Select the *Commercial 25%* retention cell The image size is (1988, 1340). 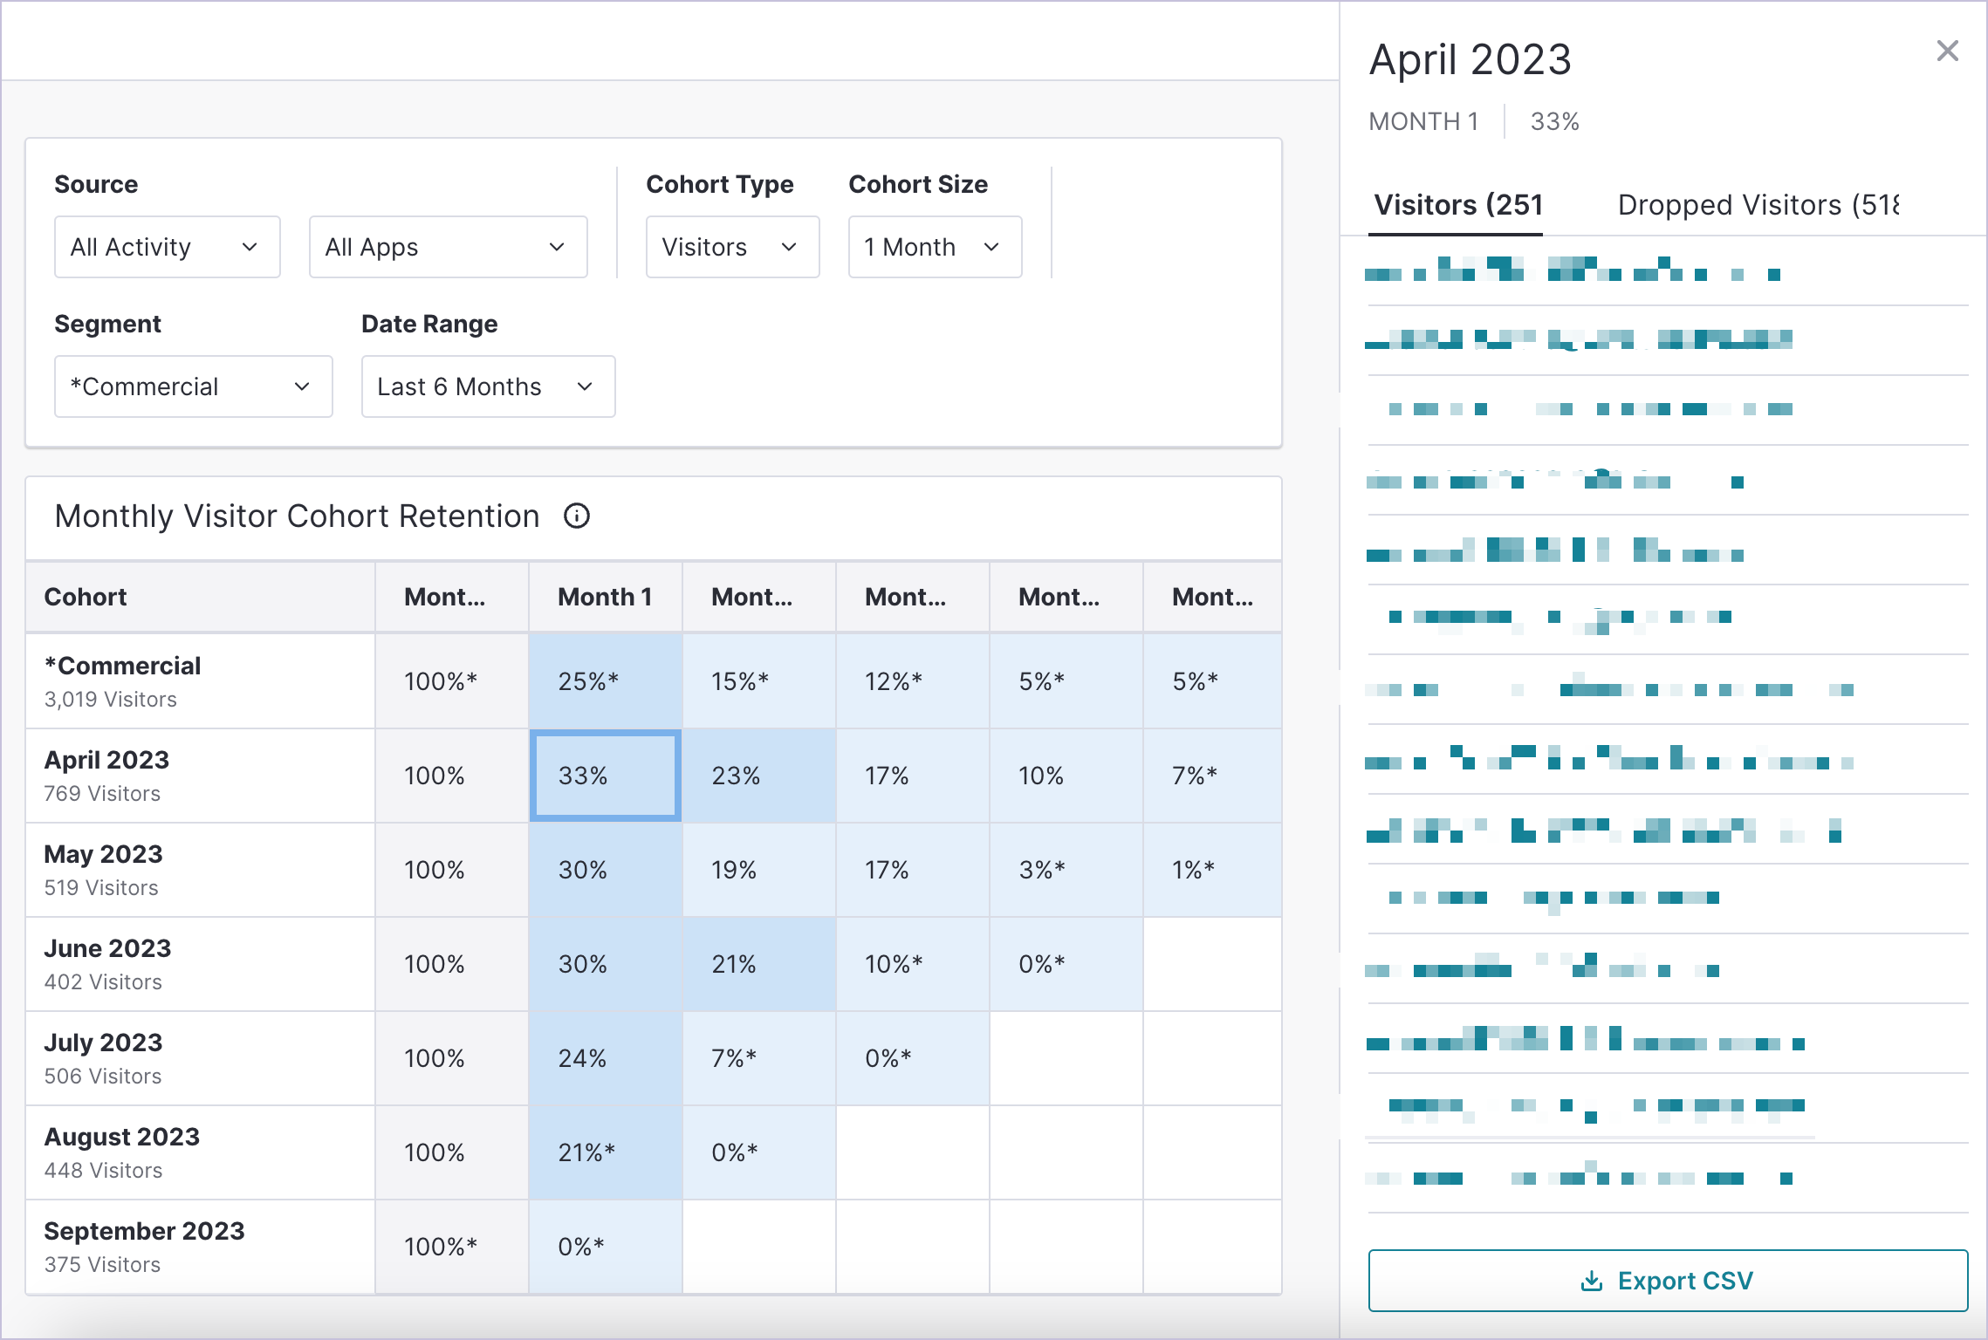605,681
